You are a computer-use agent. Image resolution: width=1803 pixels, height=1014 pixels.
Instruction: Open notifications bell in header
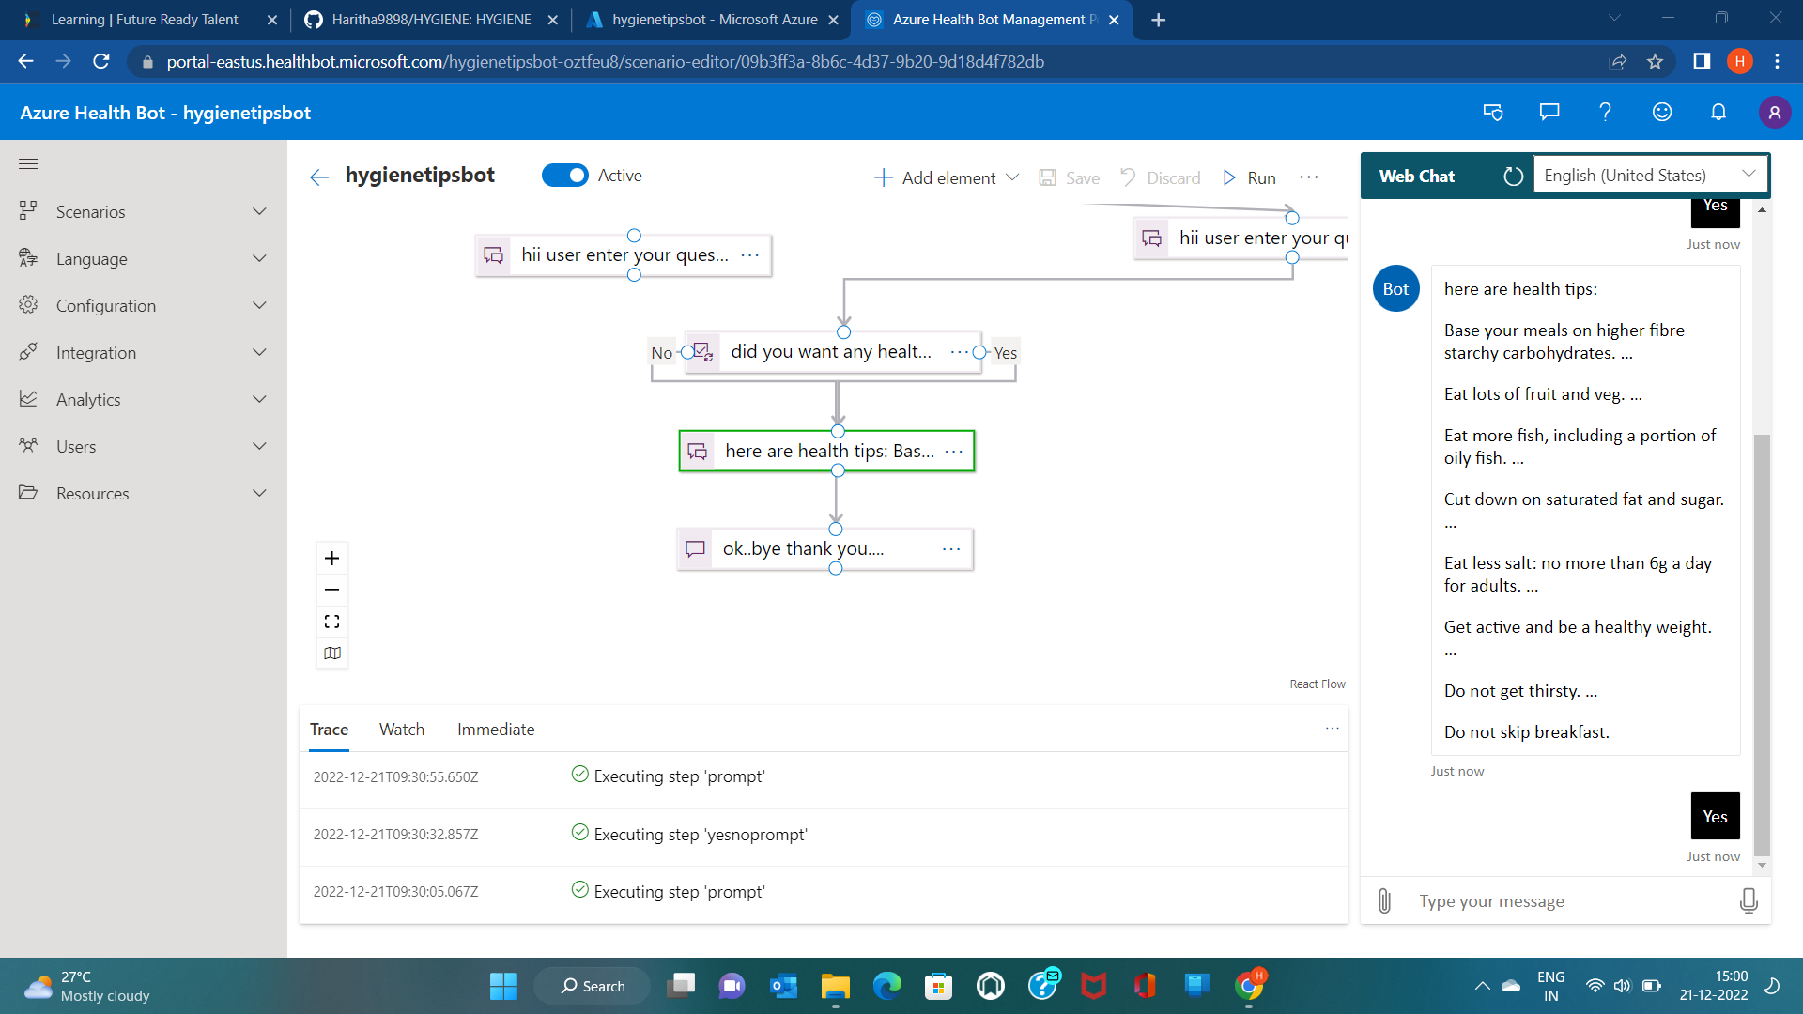pyautogui.click(x=1718, y=113)
